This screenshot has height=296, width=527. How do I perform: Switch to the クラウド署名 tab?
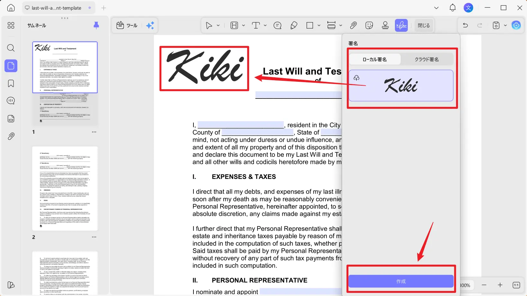(426, 59)
